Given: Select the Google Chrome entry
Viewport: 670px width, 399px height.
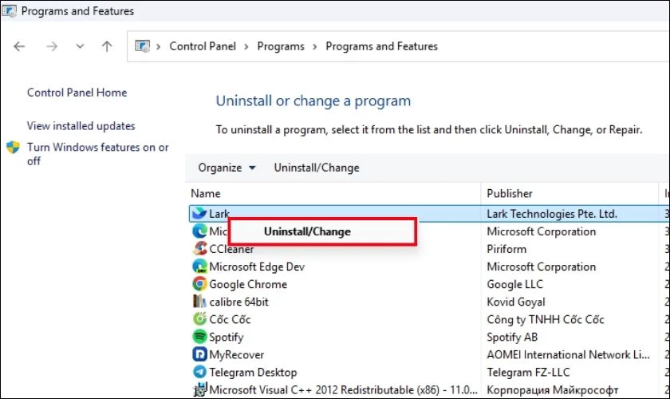Looking at the screenshot, I should tap(248, 284).
